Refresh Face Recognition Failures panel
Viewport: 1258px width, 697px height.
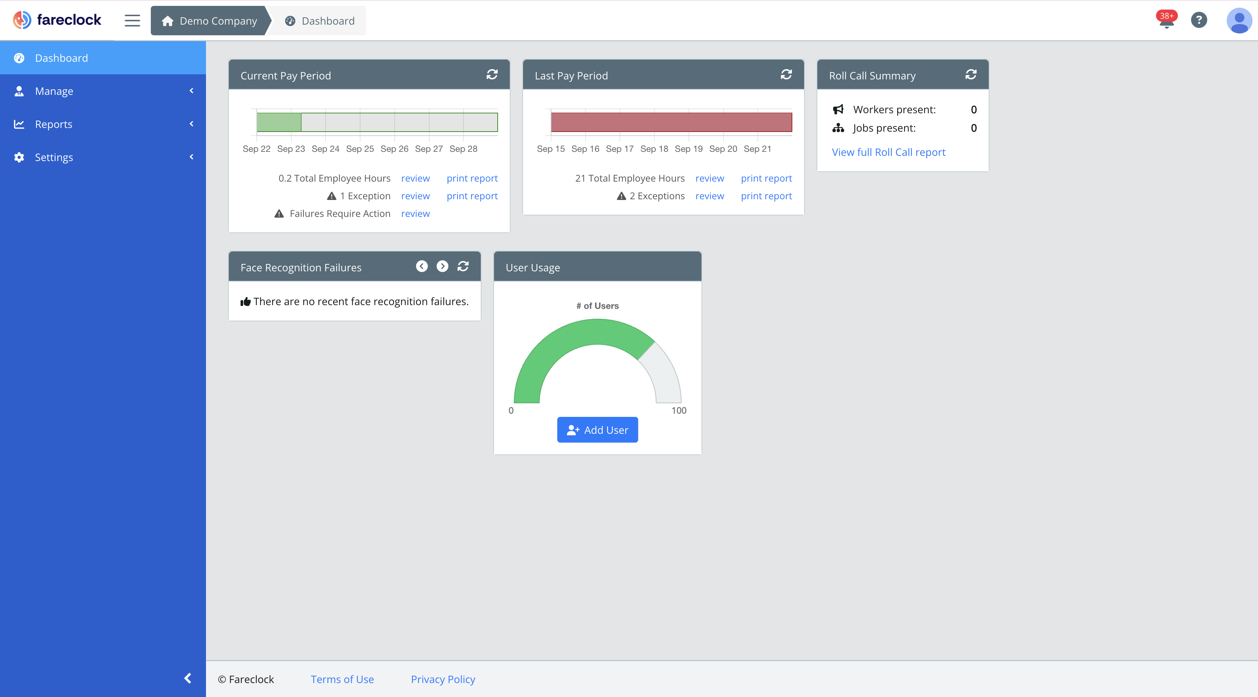point(462,266)
